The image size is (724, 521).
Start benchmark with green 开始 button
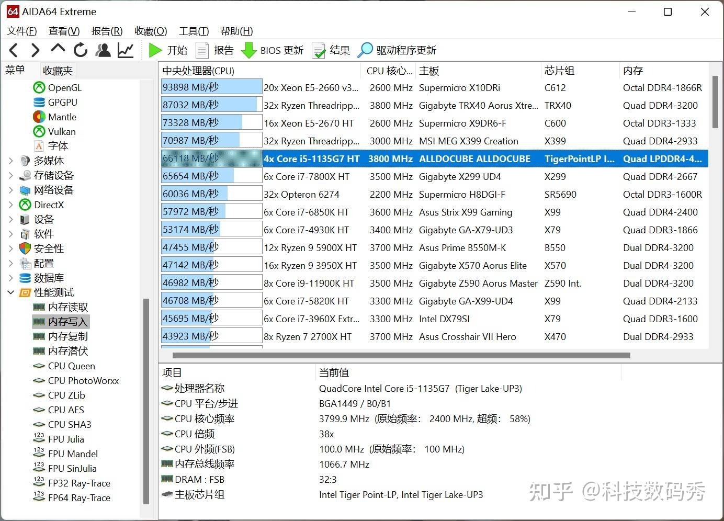[x=168, y=50]
